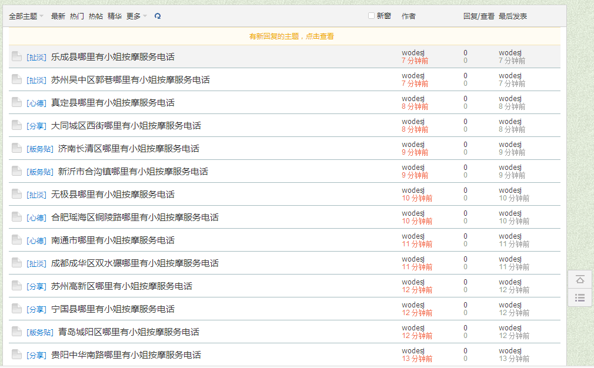594x368 pixels.
Task: Open thread 新沂市合沟镇哪里有小姐按摩服务电话
Action: 133,172
